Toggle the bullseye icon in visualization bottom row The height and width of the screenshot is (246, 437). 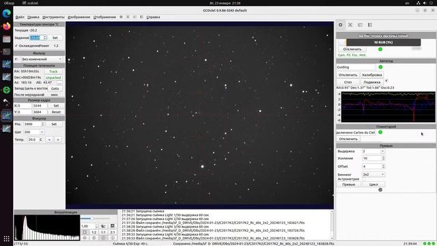(x=103, y=238)
